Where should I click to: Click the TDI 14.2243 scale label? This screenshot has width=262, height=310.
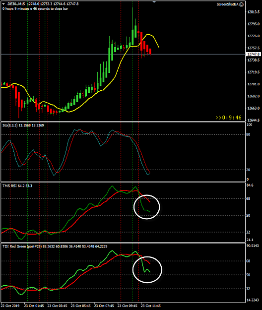(253, 300)
